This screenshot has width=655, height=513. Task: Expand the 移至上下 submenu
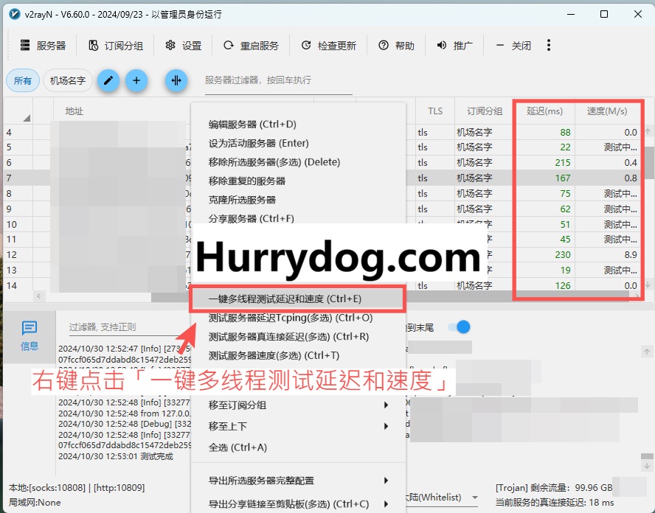(x=298, y=426)
